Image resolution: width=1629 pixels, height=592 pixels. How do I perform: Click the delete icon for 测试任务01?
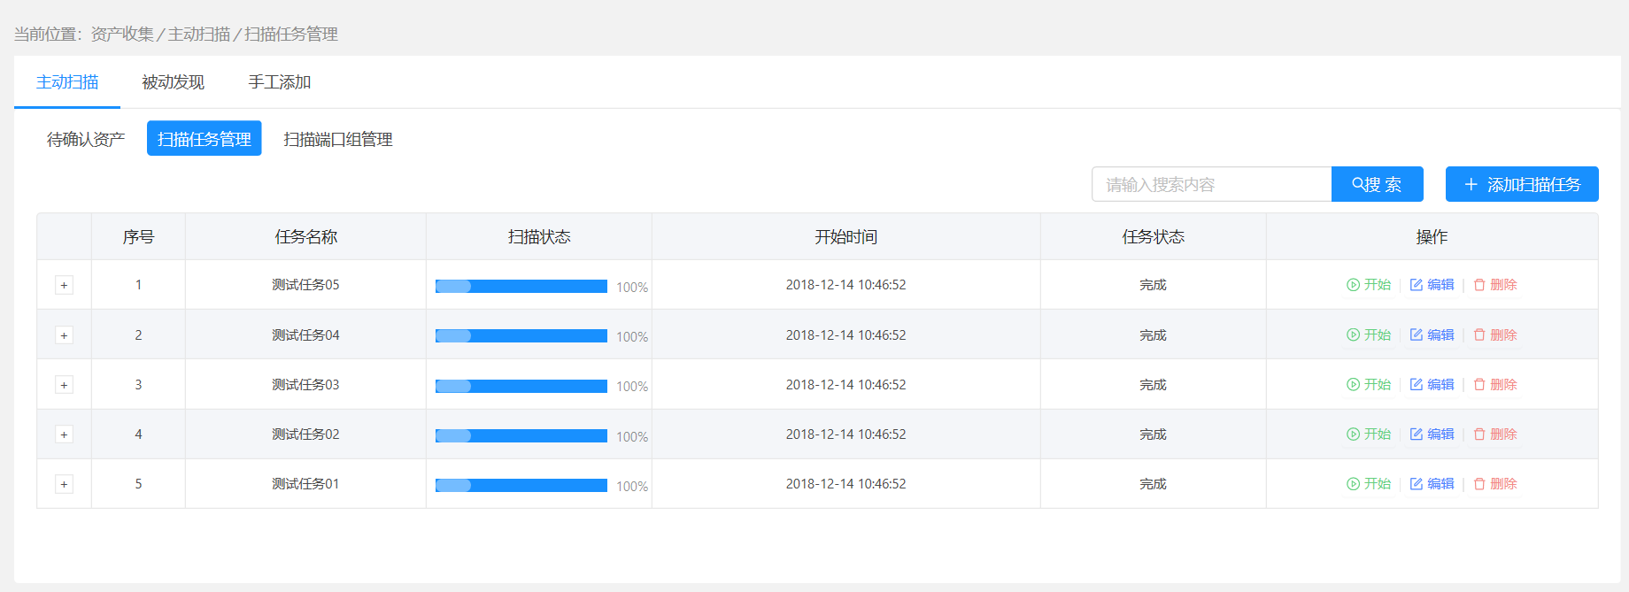click(1479, 484)
